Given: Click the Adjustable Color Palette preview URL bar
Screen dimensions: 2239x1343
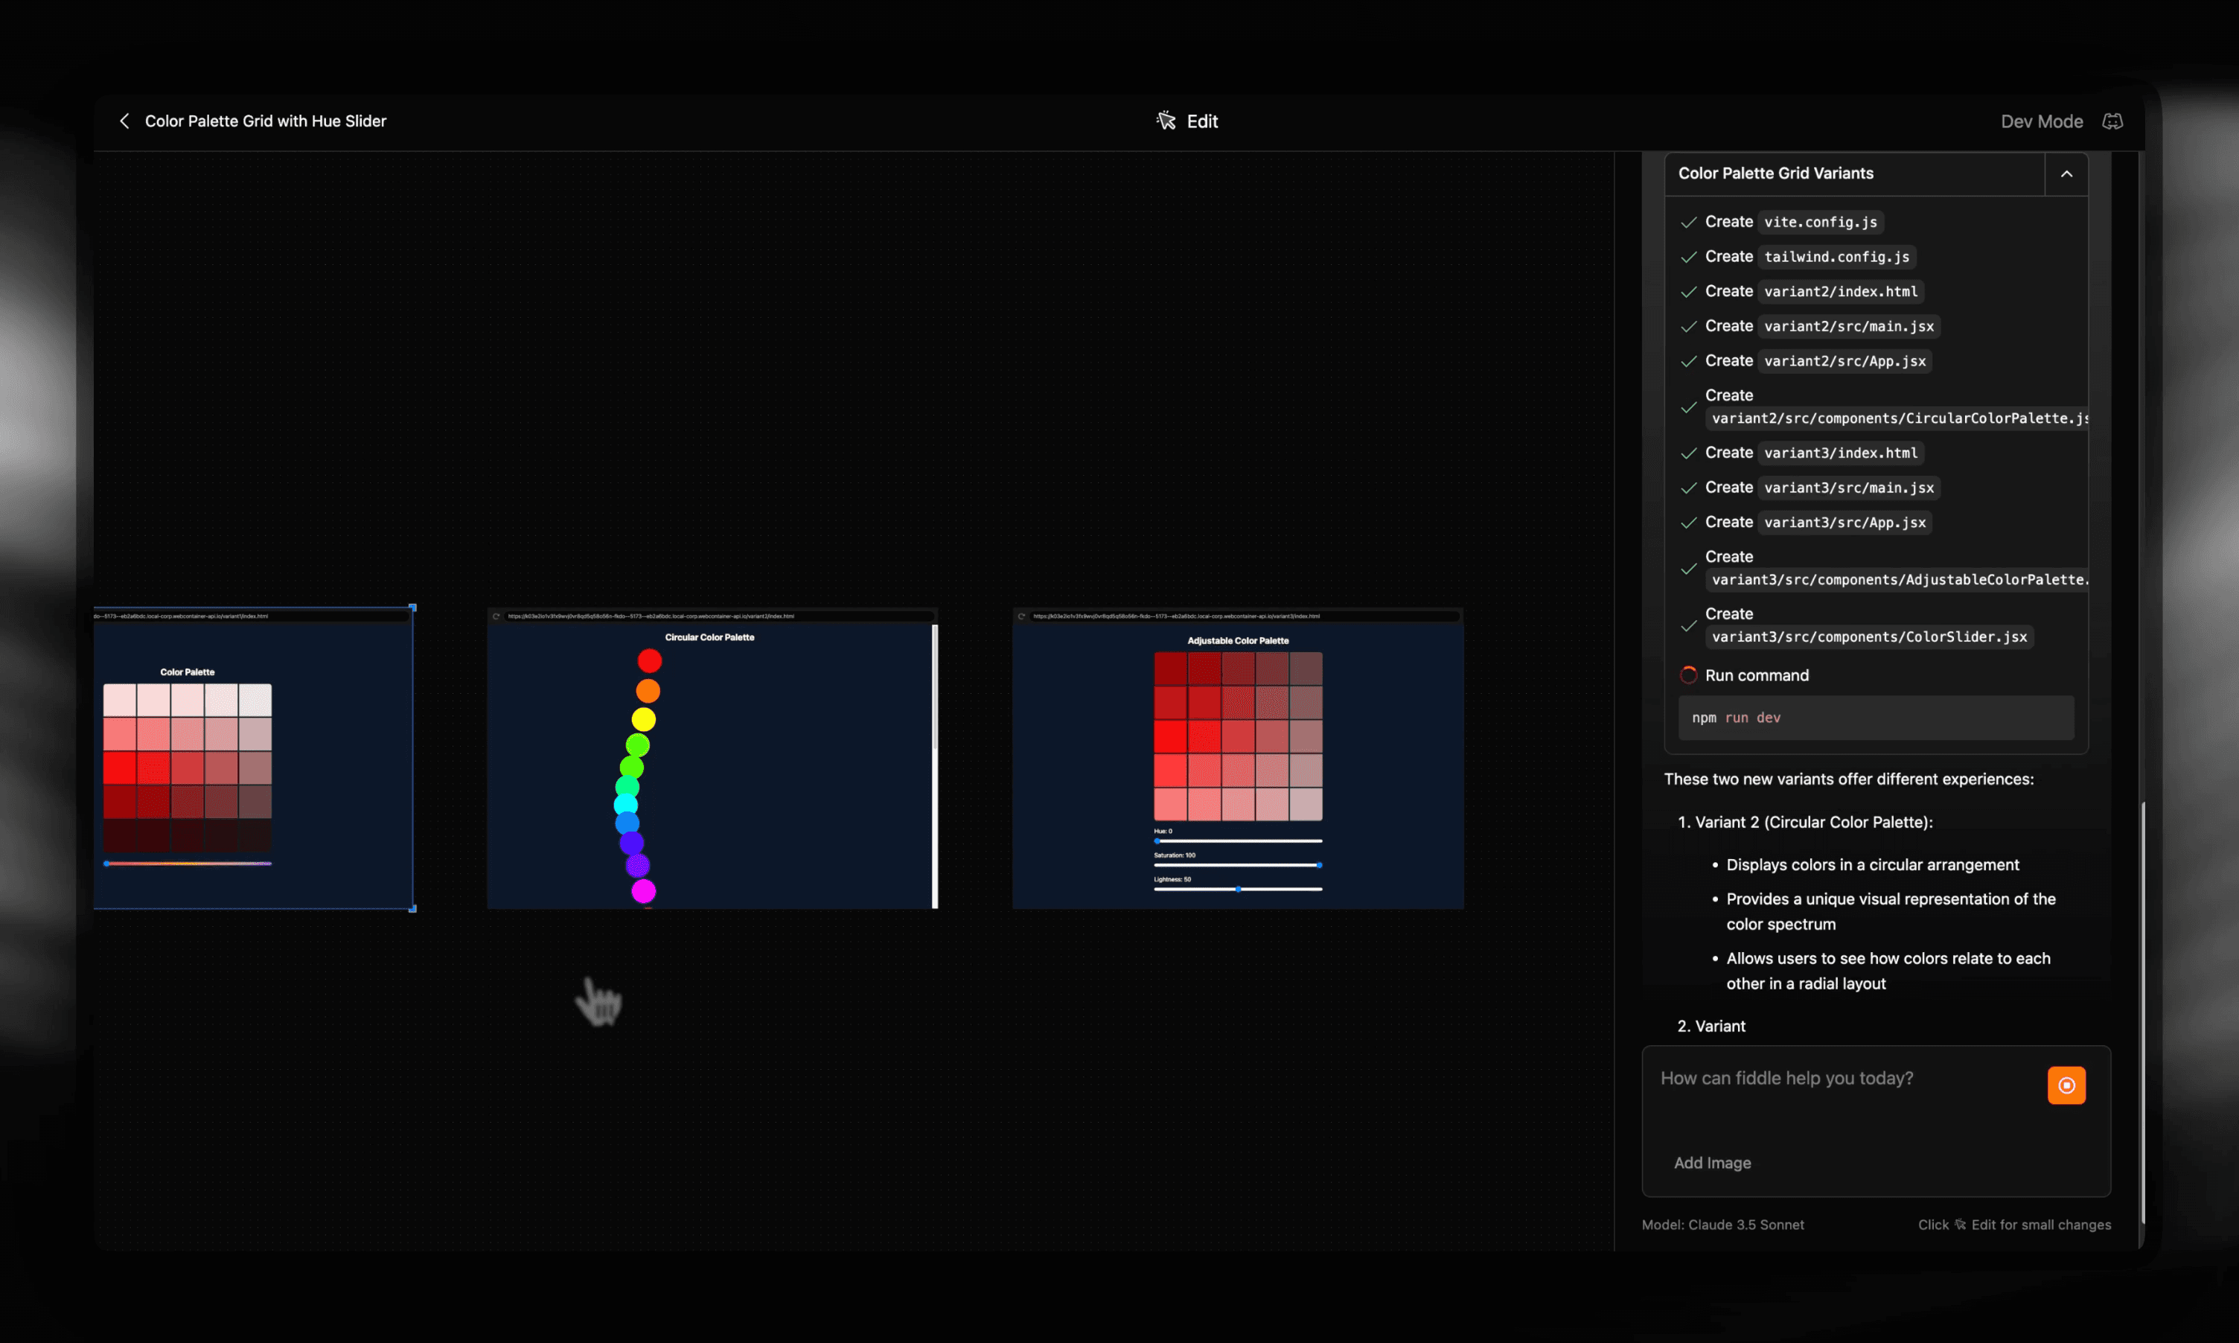Looking at the screenshot, I should 1244,616.
